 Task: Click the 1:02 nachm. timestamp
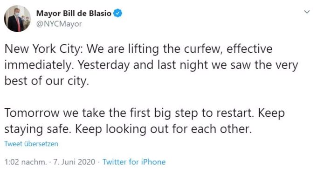click(26, 162)
